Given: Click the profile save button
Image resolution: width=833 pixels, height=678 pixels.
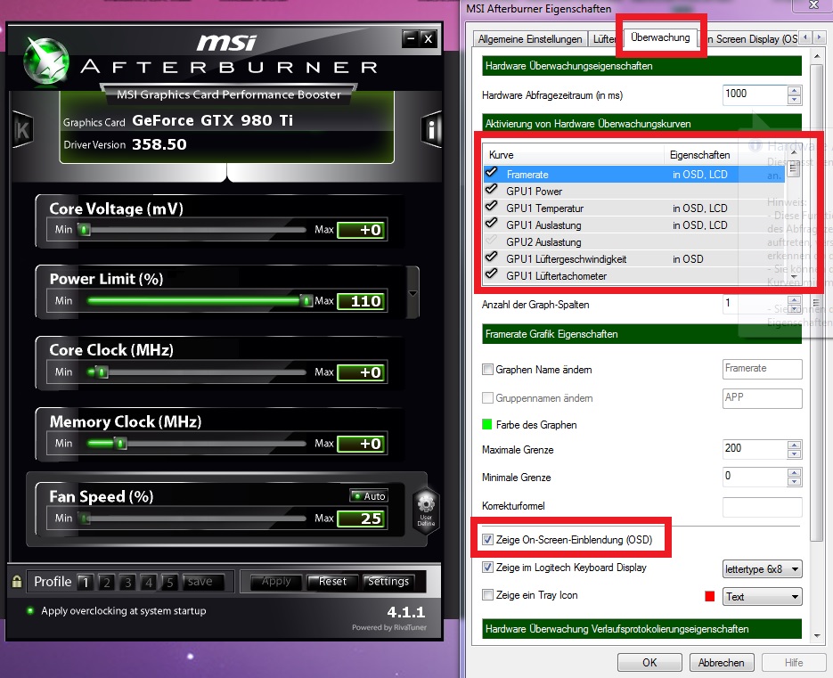Looking at the screenshot, I should [203, 582].
